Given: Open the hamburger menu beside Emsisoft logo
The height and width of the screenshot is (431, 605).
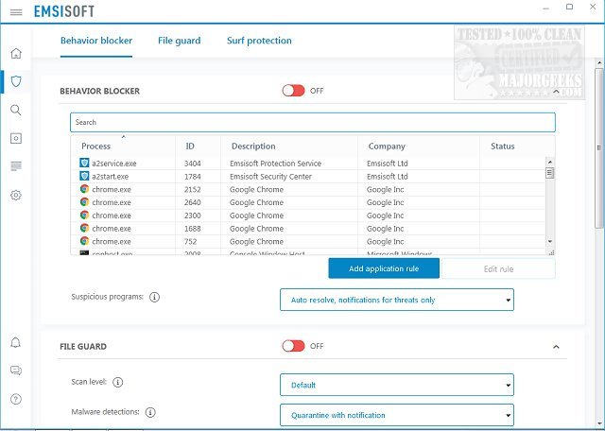Looking at the screenshot, I should pyautogui.click(x=15, y=12).
